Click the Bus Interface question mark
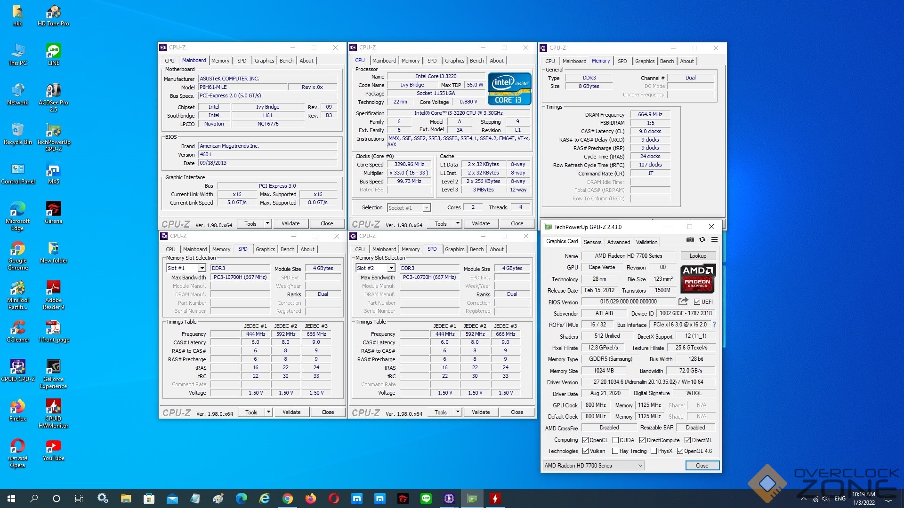 (x=714, y=325)
